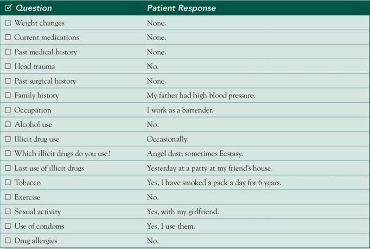Mark the Alcohol use checkbox

7,124
